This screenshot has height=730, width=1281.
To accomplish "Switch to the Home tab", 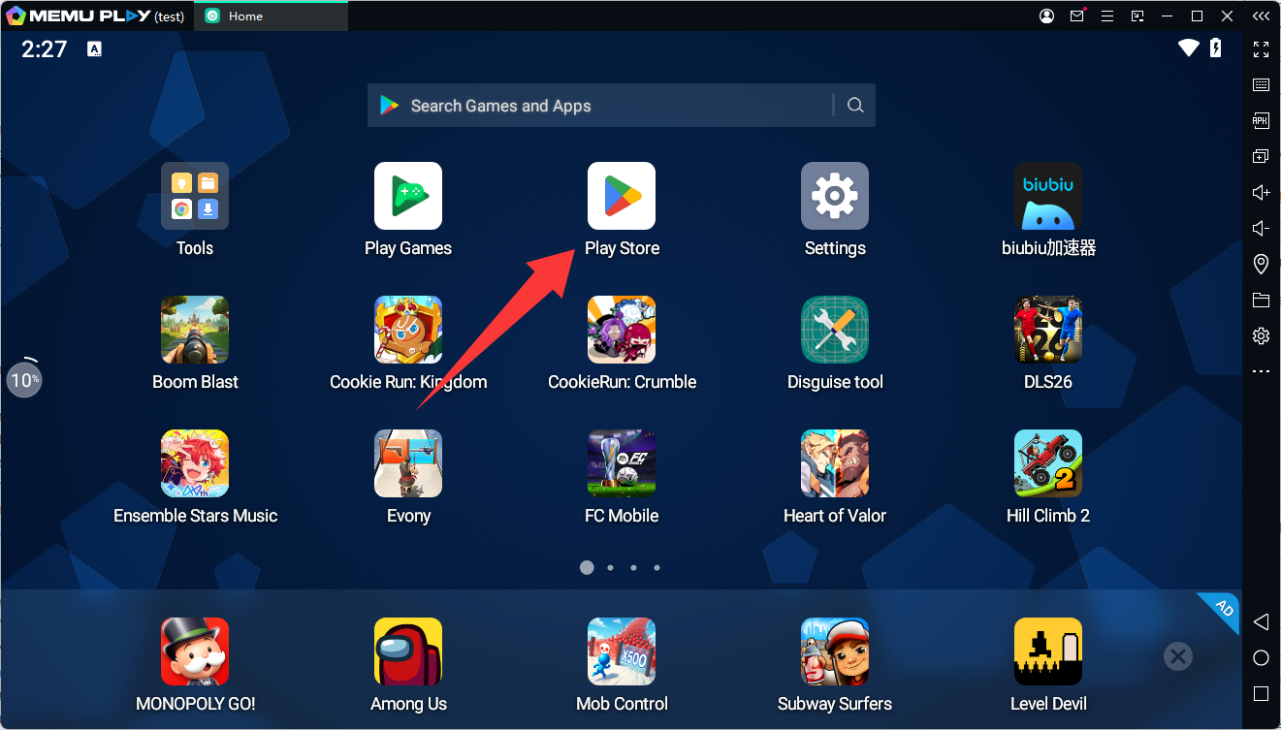I will click(271, 16).
